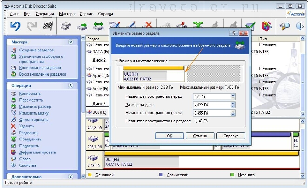Click the Изменить размер operation link
This screenshot has width=308, height=188.
[x=35, y=107]
